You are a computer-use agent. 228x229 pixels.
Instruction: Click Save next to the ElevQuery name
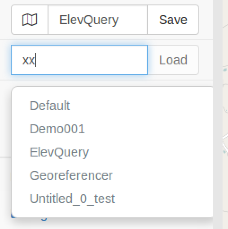[173, 20]
